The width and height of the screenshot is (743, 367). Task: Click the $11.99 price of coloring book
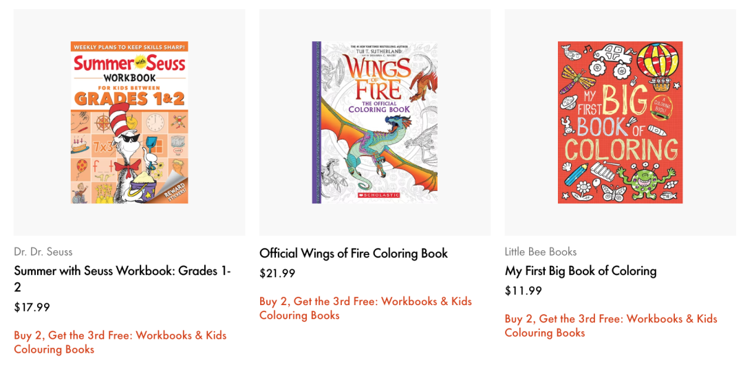523,291
